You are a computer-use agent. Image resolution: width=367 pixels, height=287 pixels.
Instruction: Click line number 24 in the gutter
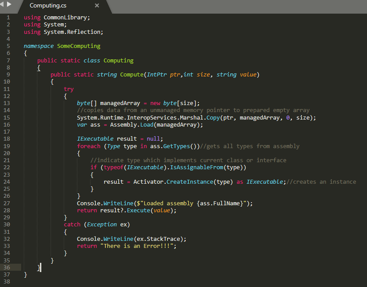tap(7, 182)
